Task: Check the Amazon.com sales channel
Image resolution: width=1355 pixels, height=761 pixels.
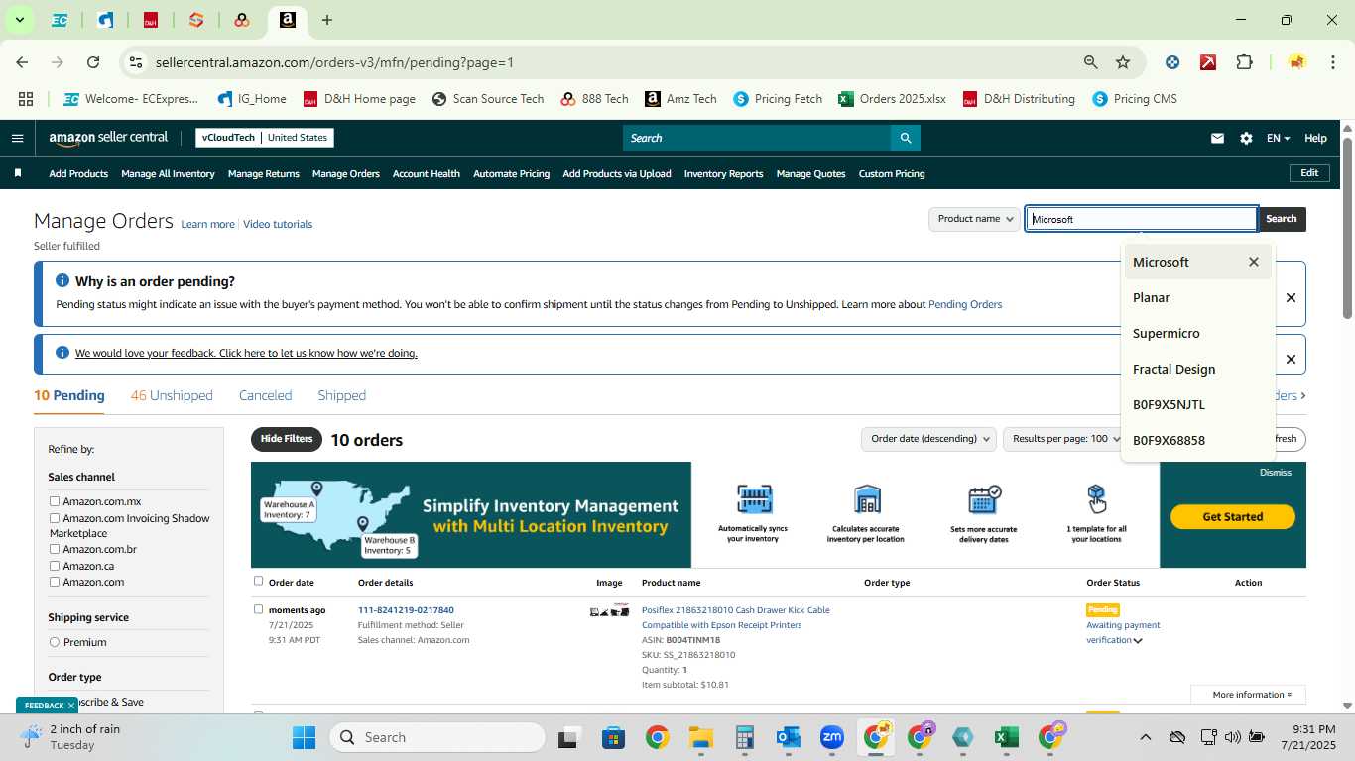Action: [x=55, y=582]
